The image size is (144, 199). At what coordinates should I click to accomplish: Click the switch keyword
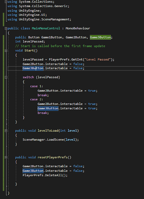tap(28, 77)
